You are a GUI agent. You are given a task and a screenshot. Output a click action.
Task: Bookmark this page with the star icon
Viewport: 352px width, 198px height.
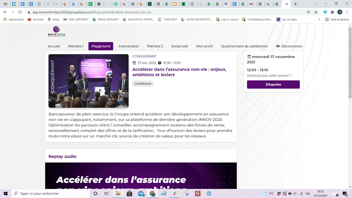click(x=316, y=12)
